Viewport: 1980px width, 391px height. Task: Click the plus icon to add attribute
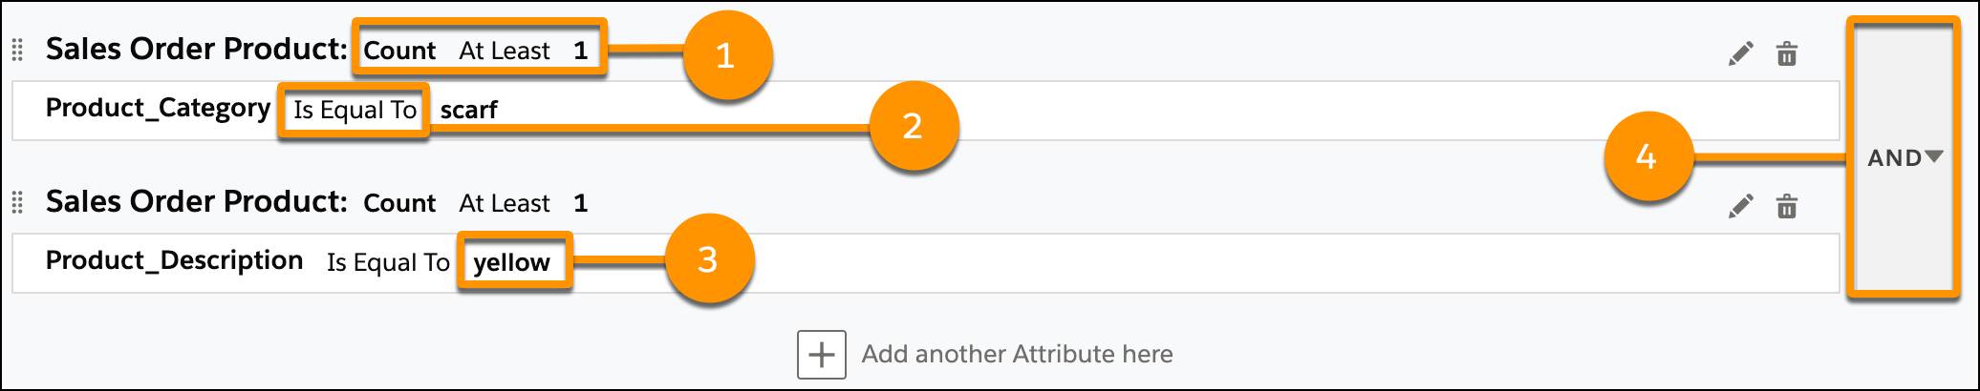click(x=822, y=355)
